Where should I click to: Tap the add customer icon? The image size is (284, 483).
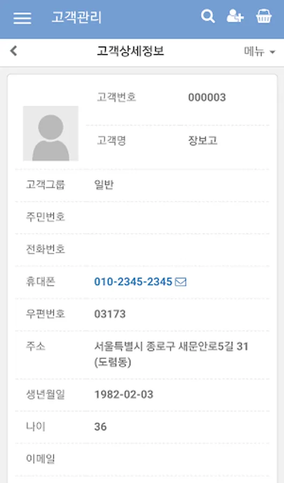coord(235,16)
